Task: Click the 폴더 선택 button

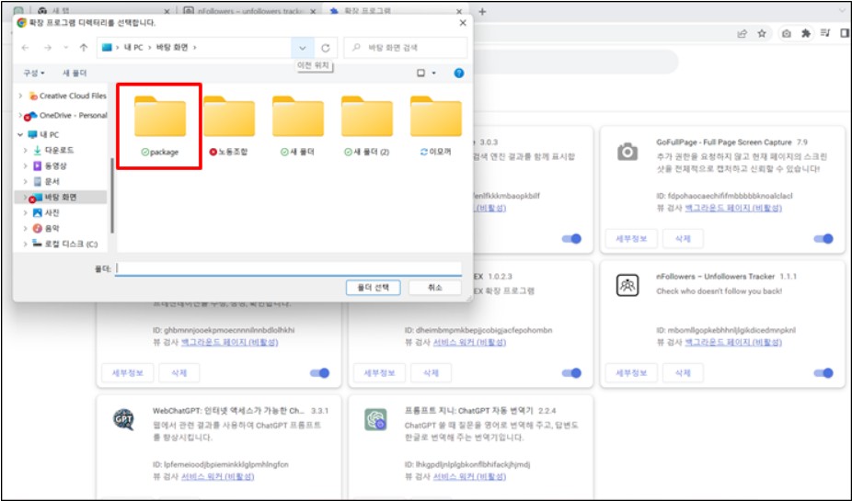Action: click(374, 287)
